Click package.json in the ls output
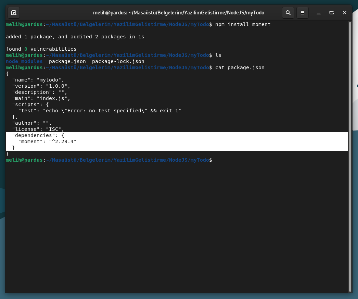Image resolution: width=358 pixels, height=299 pixels. (67, 61)
